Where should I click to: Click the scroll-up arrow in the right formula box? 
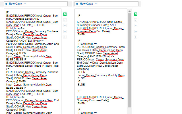coord(130,11)
